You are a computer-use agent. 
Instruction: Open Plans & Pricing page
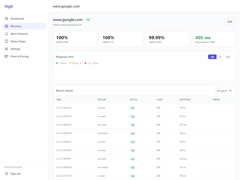coord(24,56)
